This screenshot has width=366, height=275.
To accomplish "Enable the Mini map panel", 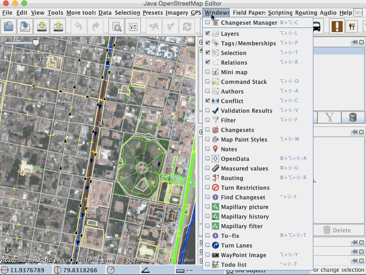I will [x=208, y=72].
